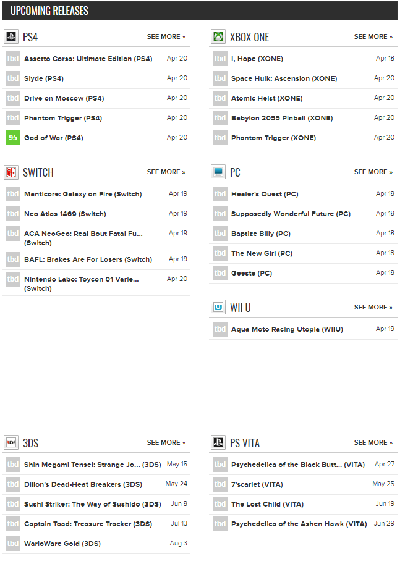Click the 95 score badge for God of War
This screenshot has width=405, height=564.
[x=13, y=138]
